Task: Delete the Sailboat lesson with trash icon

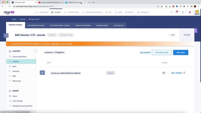Action: [x=184, y=73]
